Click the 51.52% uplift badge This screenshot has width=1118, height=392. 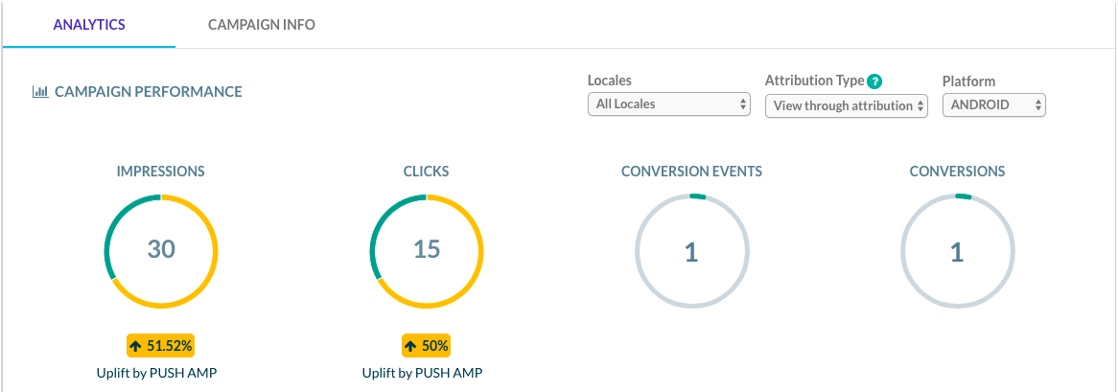point(161,346)
